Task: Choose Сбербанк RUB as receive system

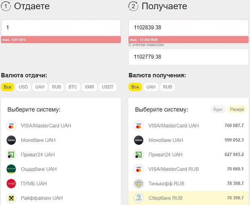Action: pyautogui.click(x=188, y=198)
